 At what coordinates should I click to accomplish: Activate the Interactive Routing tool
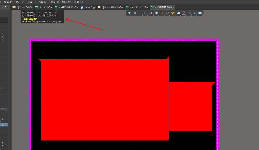(162, 13)
